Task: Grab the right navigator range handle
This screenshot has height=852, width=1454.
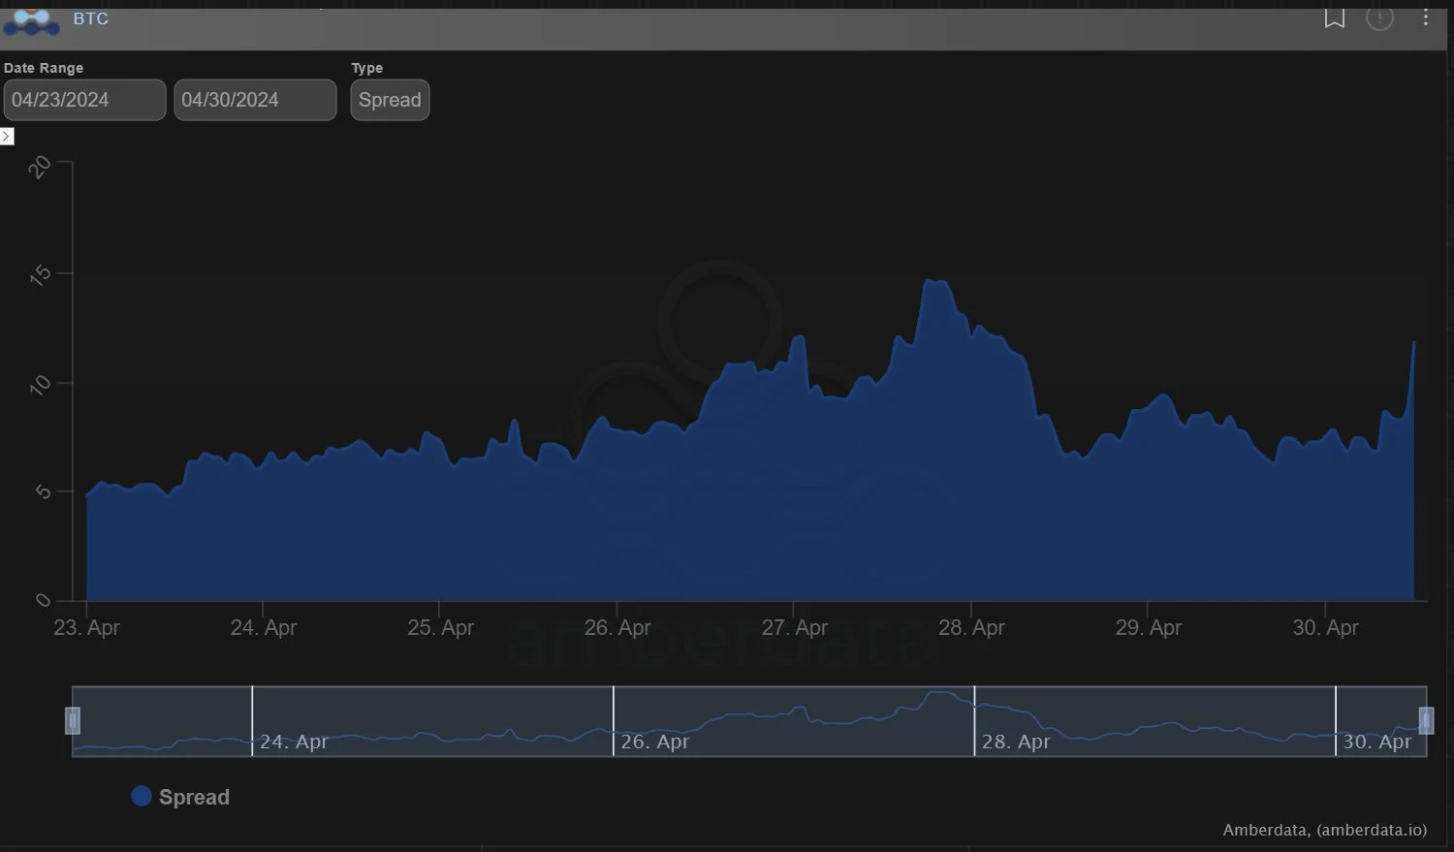Action: tap(1426, 720)
